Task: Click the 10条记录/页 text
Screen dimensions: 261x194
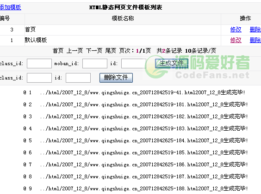Action: [200, 51]
